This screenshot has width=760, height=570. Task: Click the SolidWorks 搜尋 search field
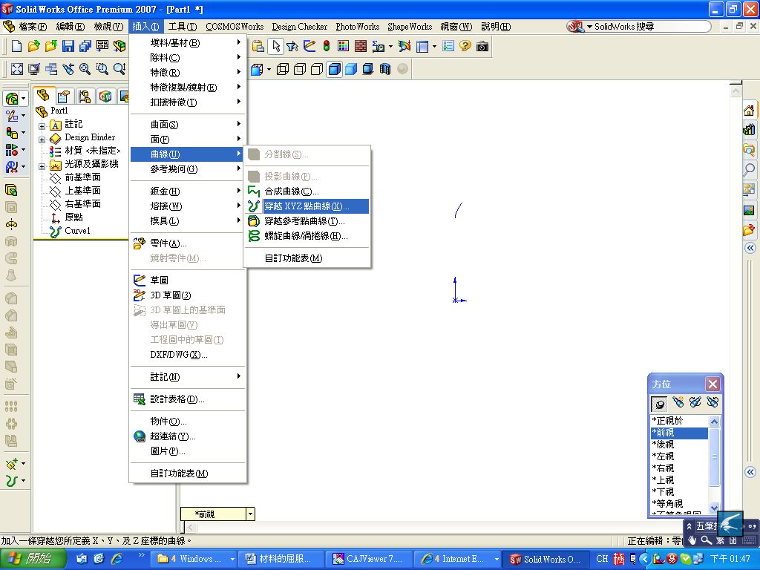(x=649, y=27)
